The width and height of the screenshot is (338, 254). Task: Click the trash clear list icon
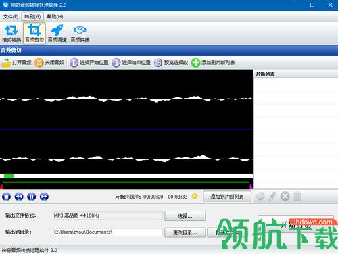pyautogui.click(x=297, y=197)
